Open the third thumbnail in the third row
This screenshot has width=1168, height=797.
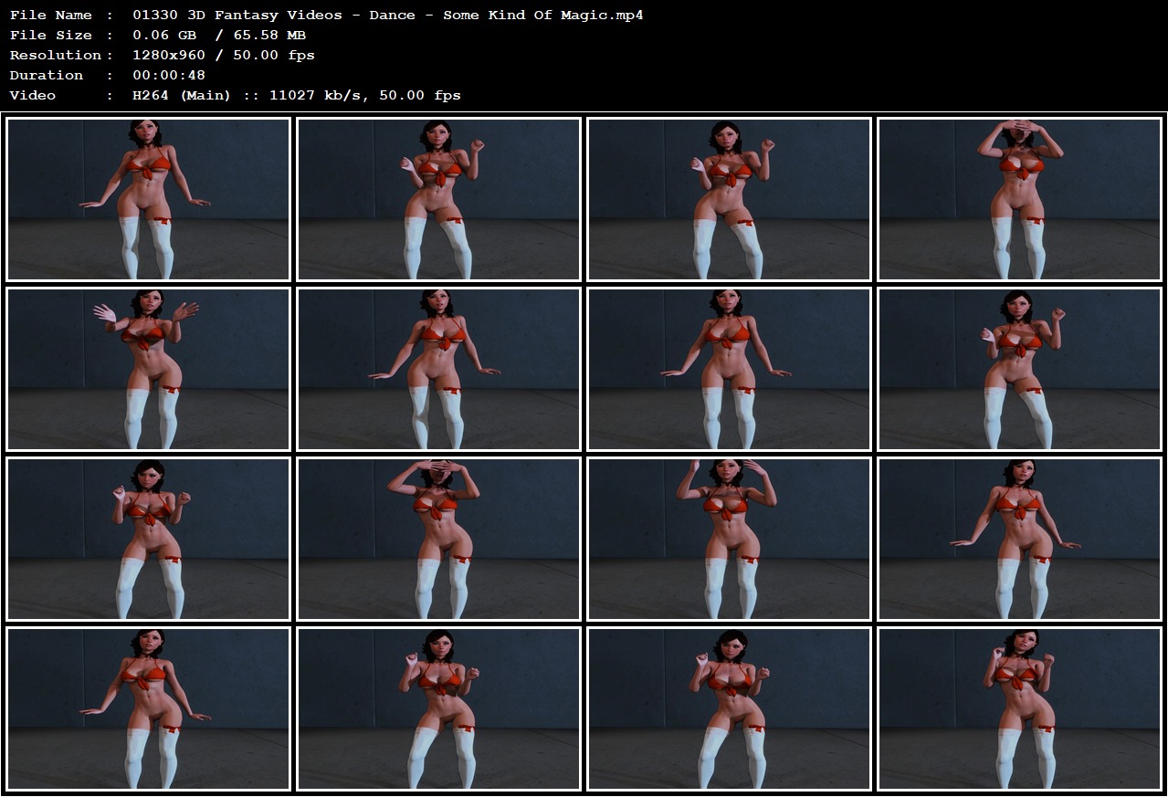pyautogui.click(x=729, y=539)
